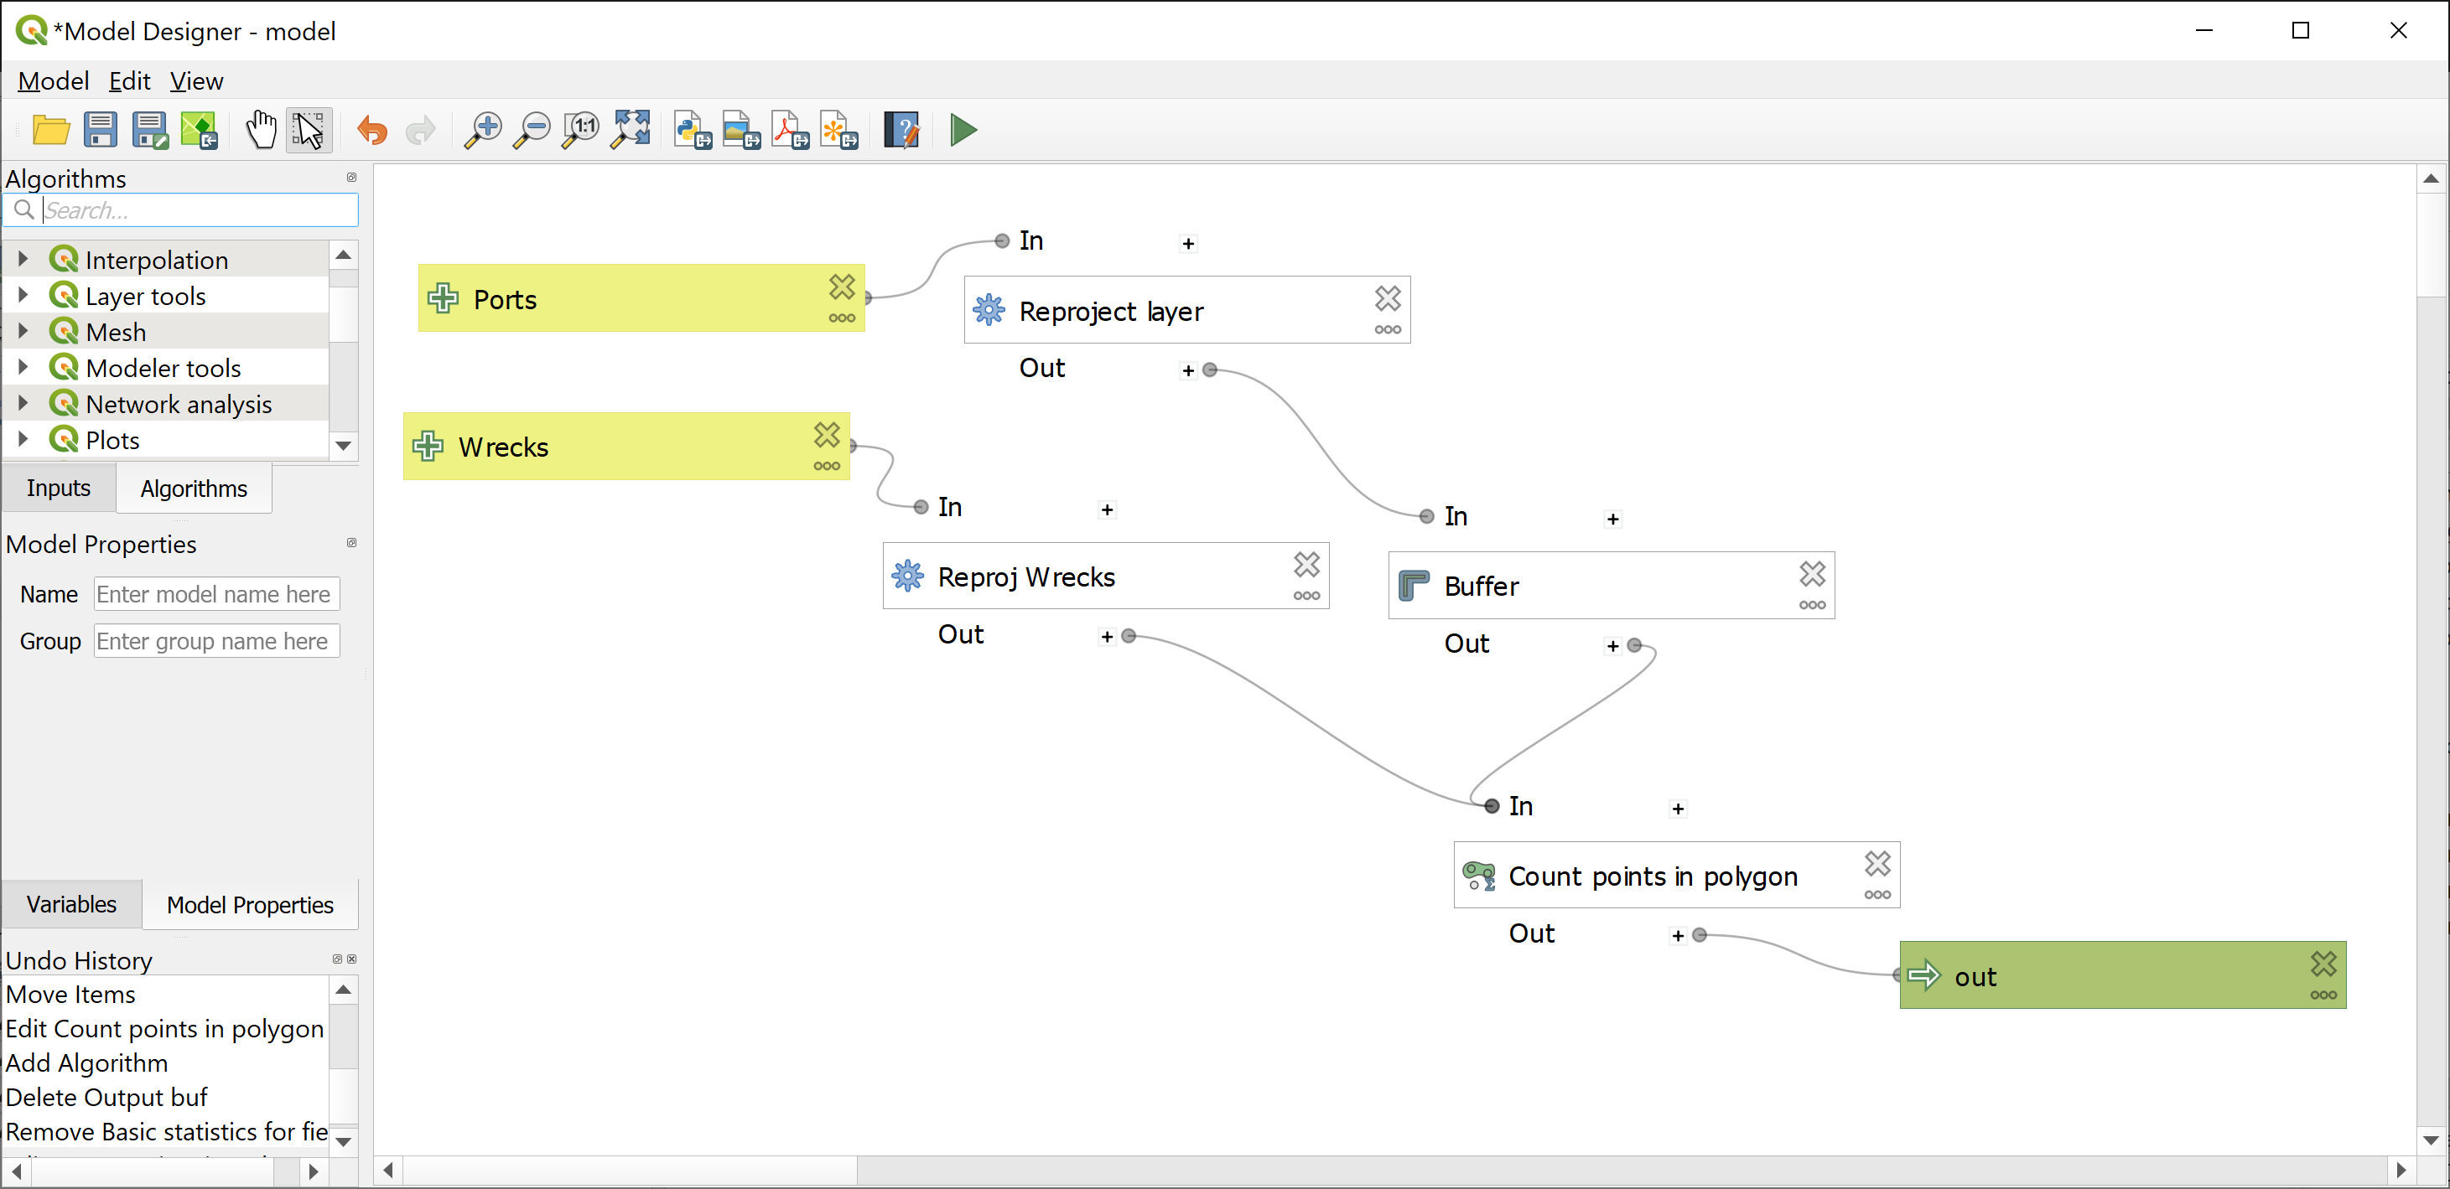Screen dimensions: 2450x1189
Task: Expand Reproject layer Out plus sign
Action: click(x=1188, y=370)
